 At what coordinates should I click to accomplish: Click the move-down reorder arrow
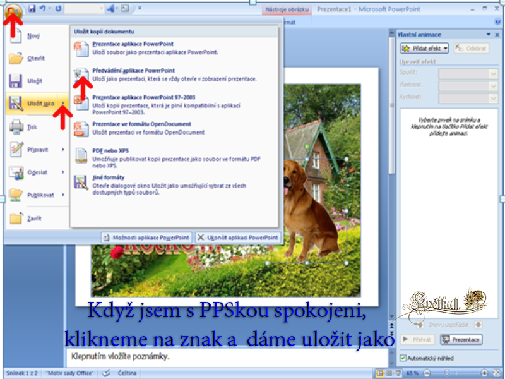(478, 325)
